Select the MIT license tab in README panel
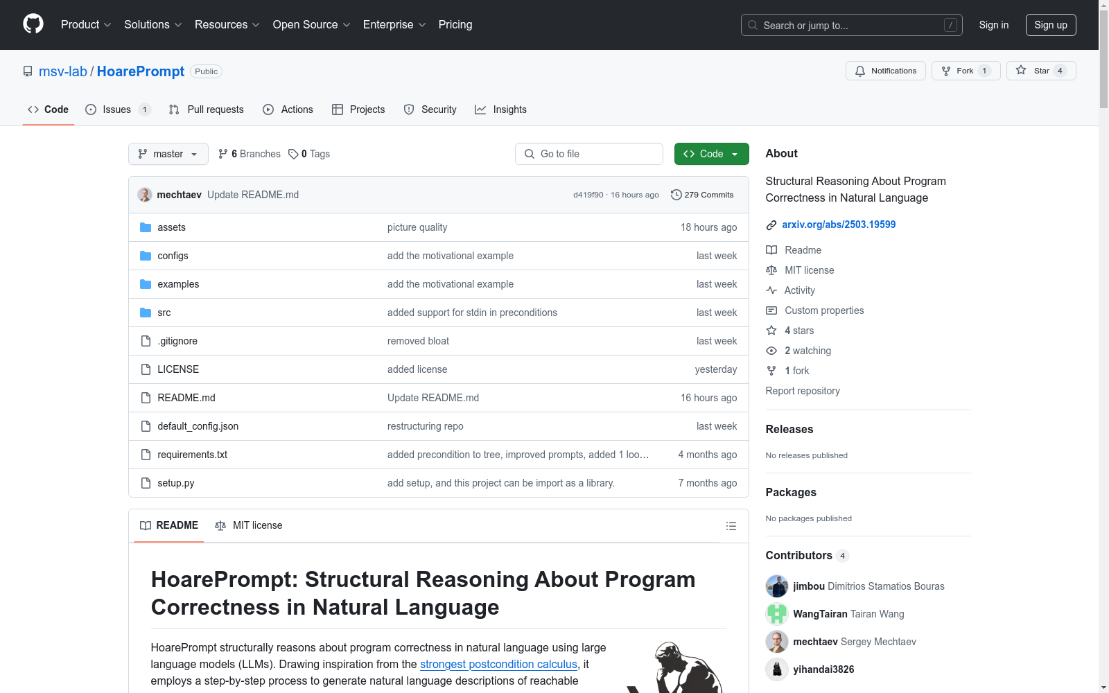This screenshot has height=693, width=1109. click(249, 525)
